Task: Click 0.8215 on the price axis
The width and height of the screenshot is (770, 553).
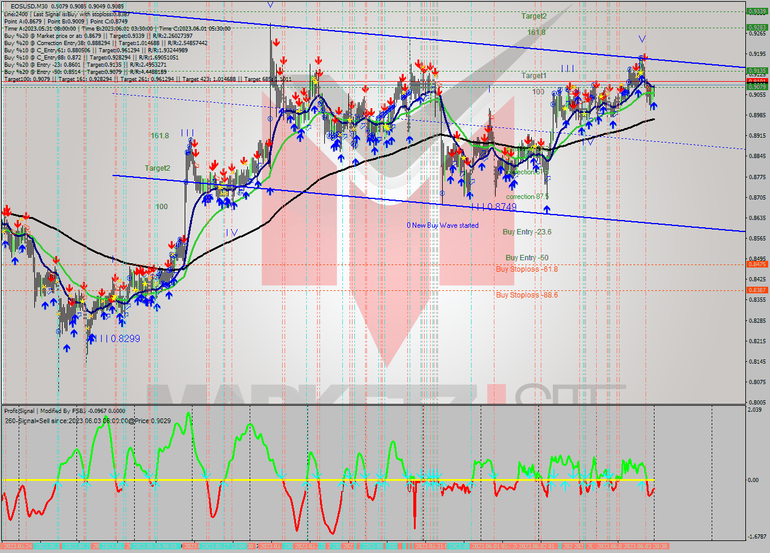Action: point(756,341)
